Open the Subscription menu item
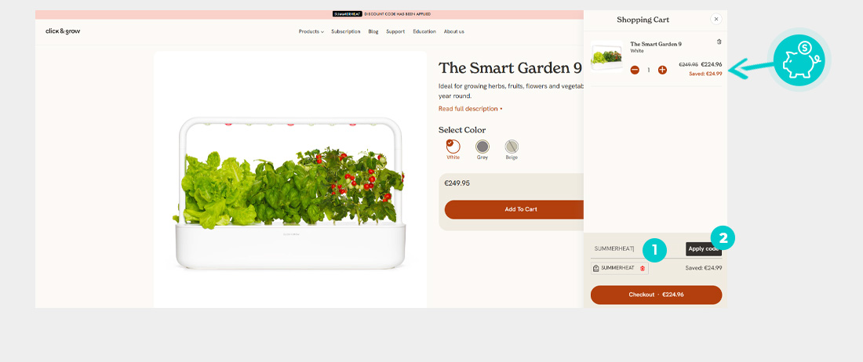This screenshot has width=863, height=362. click(346, 31)
